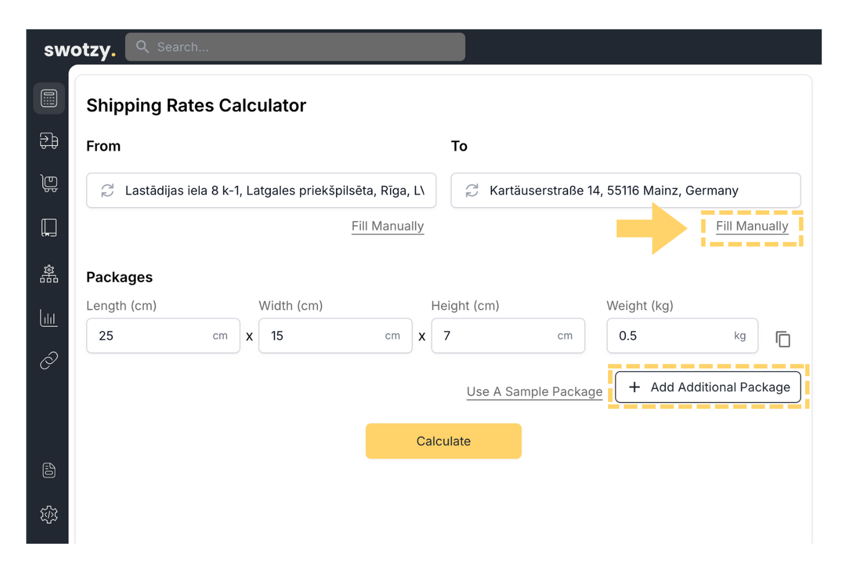Click Use A Sample Package link
This screenshot has width=854, height=583.
click(x=534, y=392)
